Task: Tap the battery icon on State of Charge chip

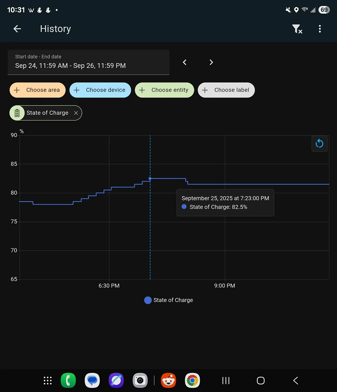Action: (17, 113)
